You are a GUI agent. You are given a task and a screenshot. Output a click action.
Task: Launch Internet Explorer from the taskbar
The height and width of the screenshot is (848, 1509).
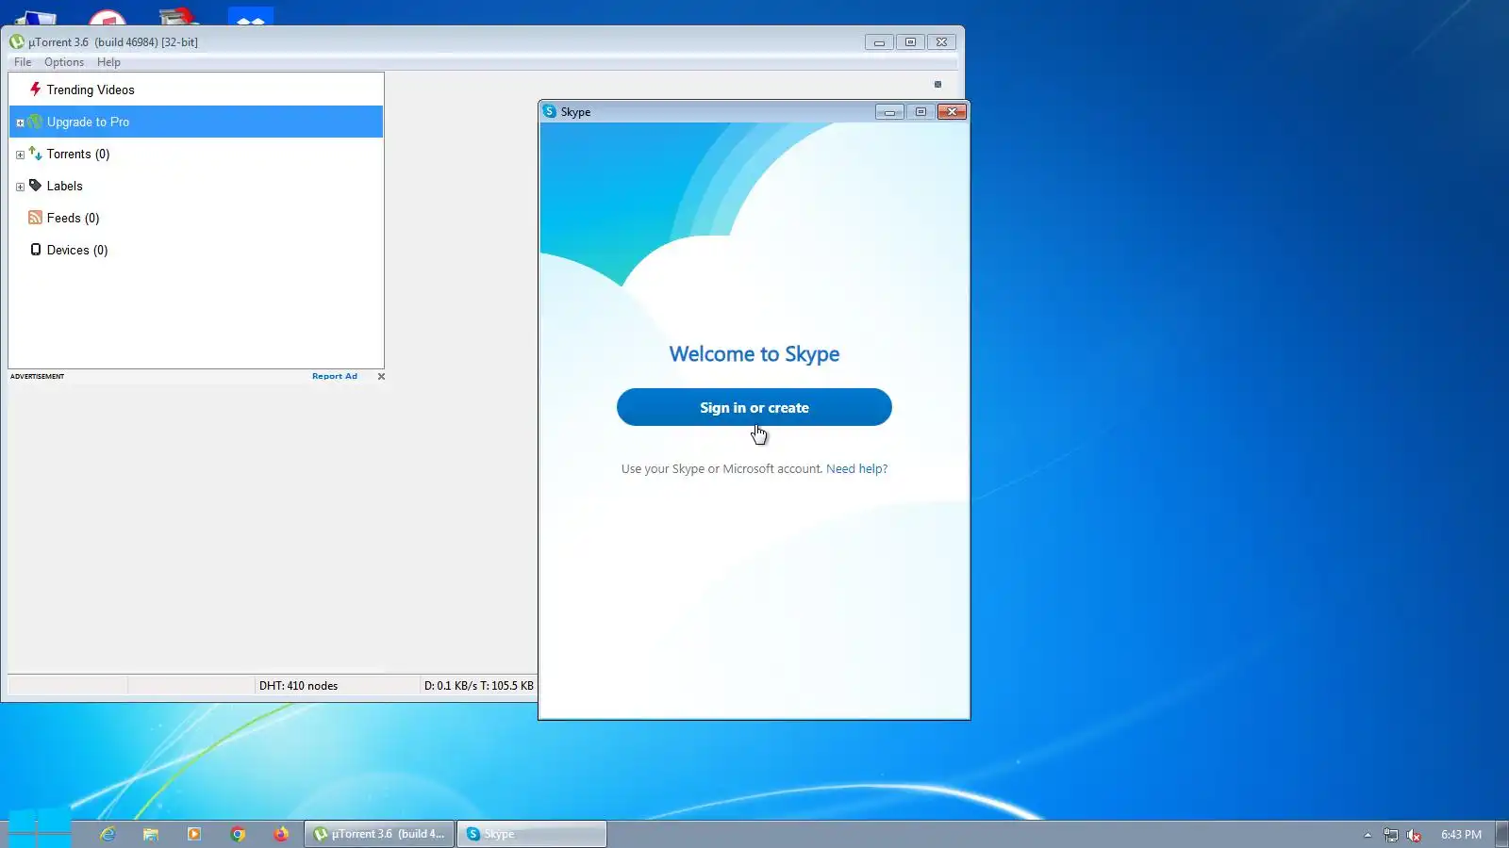click(108, 834)
